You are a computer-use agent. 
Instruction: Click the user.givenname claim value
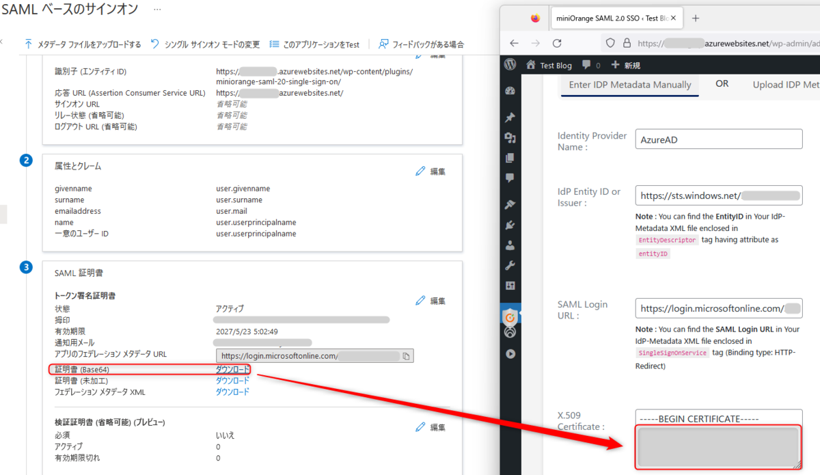[x=243, y=189]
